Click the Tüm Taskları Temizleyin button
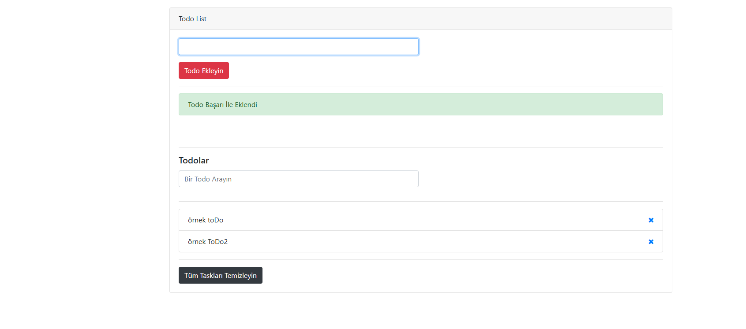Image resolution: width=746 pixels, height=329 pixels. (x=220, y=275)
